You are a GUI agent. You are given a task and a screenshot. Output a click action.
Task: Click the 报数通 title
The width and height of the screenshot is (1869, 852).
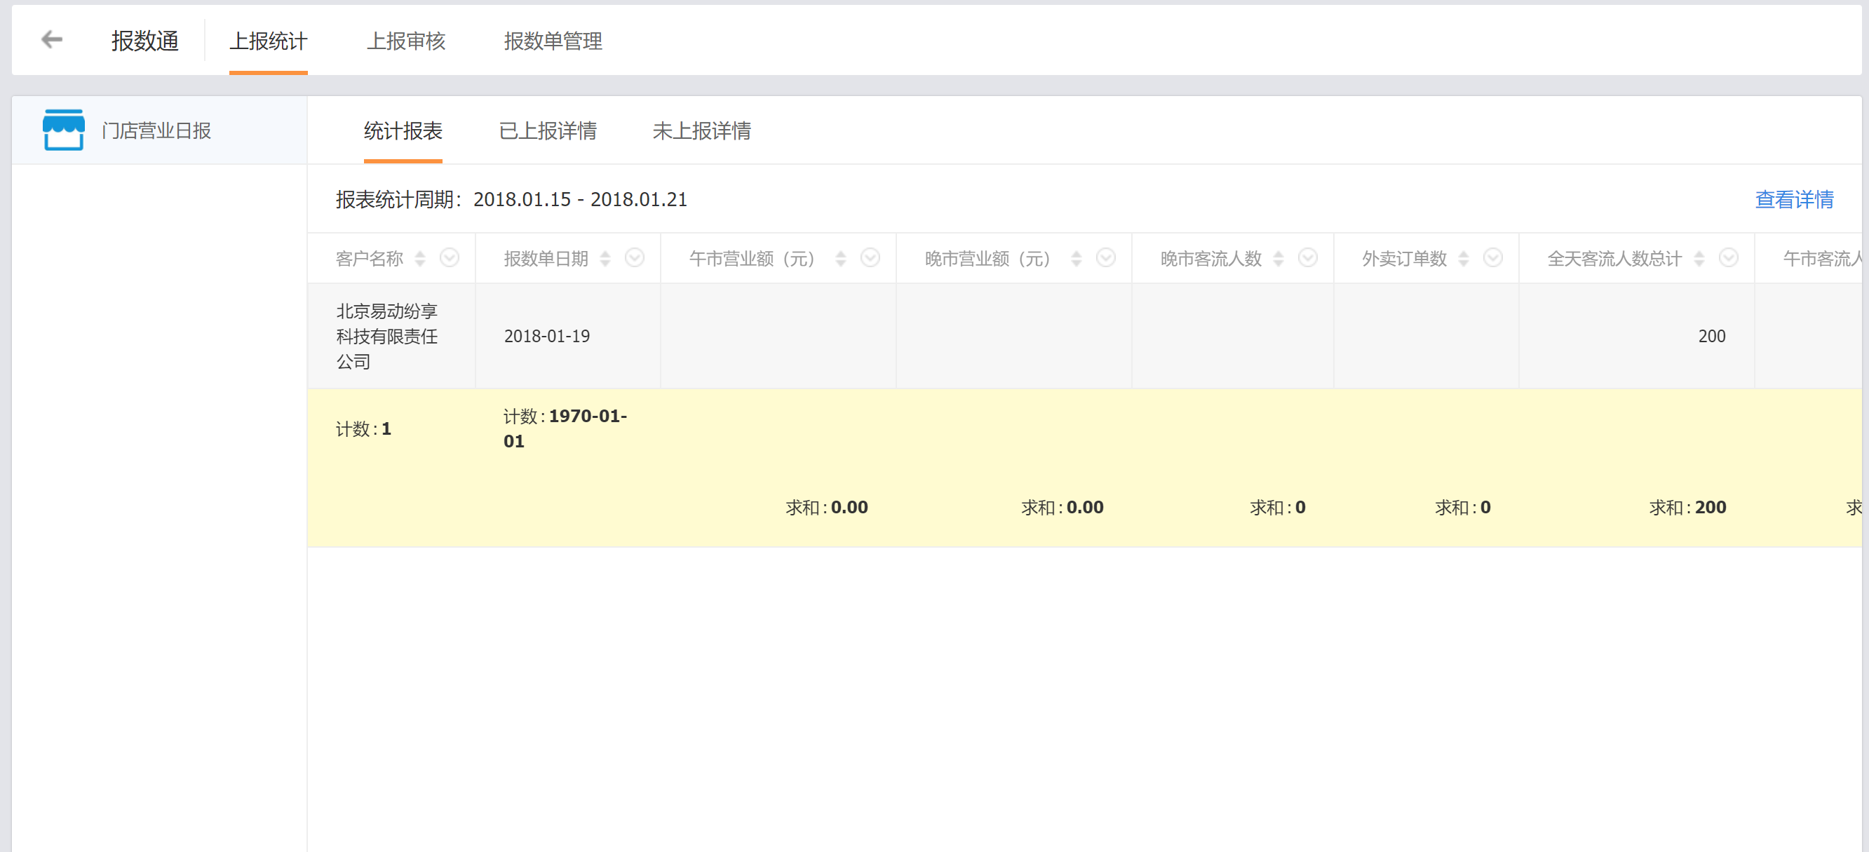tap(145, 41)
